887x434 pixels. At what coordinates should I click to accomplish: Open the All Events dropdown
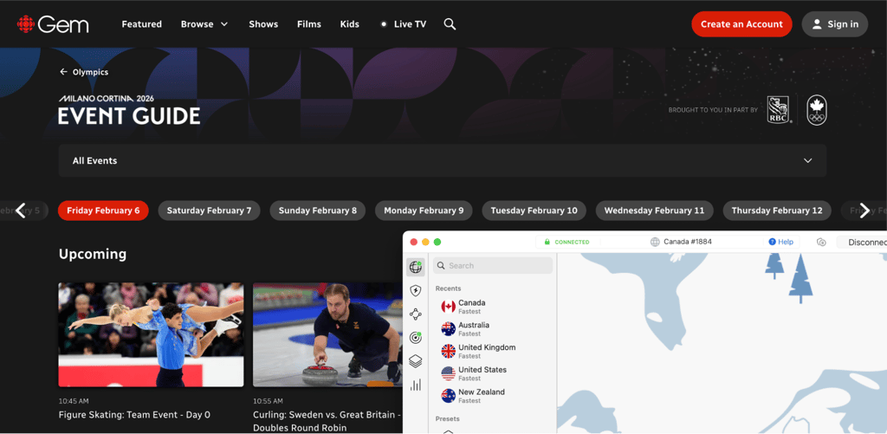coord(443,161)
